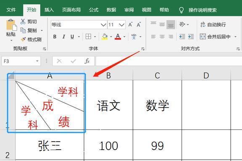Center text horizontally
This screenshot has height=161, width=242.
click(162, 37)
